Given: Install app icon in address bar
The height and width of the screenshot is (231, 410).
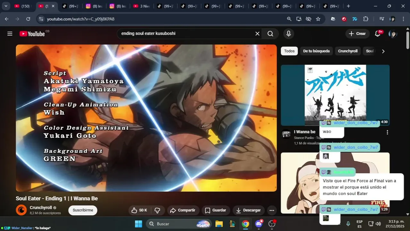Looking at the screenshot, I should coord(299,19).
